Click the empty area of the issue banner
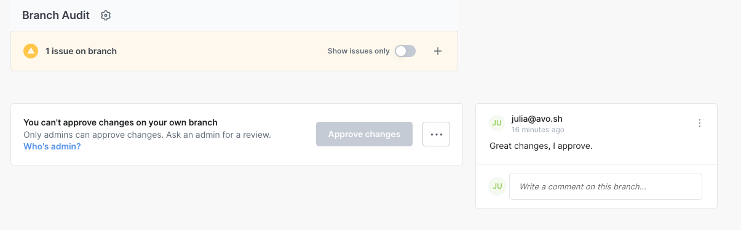 point(221,51)
